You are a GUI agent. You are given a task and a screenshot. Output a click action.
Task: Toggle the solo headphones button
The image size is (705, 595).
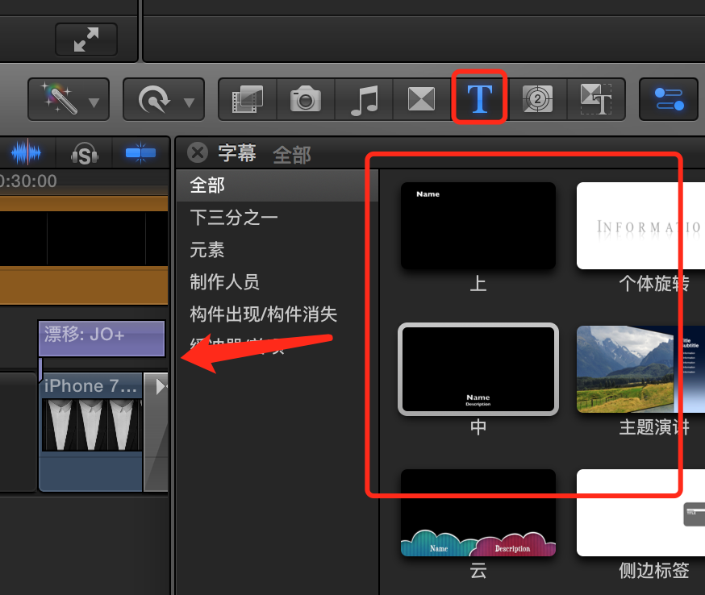pos(84,154)
